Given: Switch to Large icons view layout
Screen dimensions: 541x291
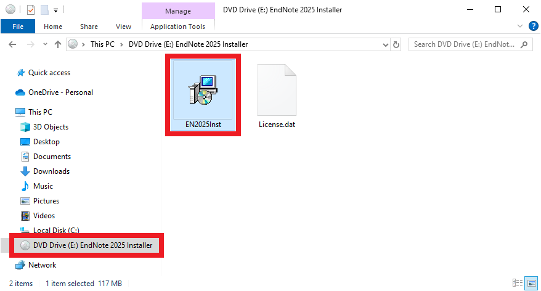Looking at the screenshot, I should tap(531, 283).
